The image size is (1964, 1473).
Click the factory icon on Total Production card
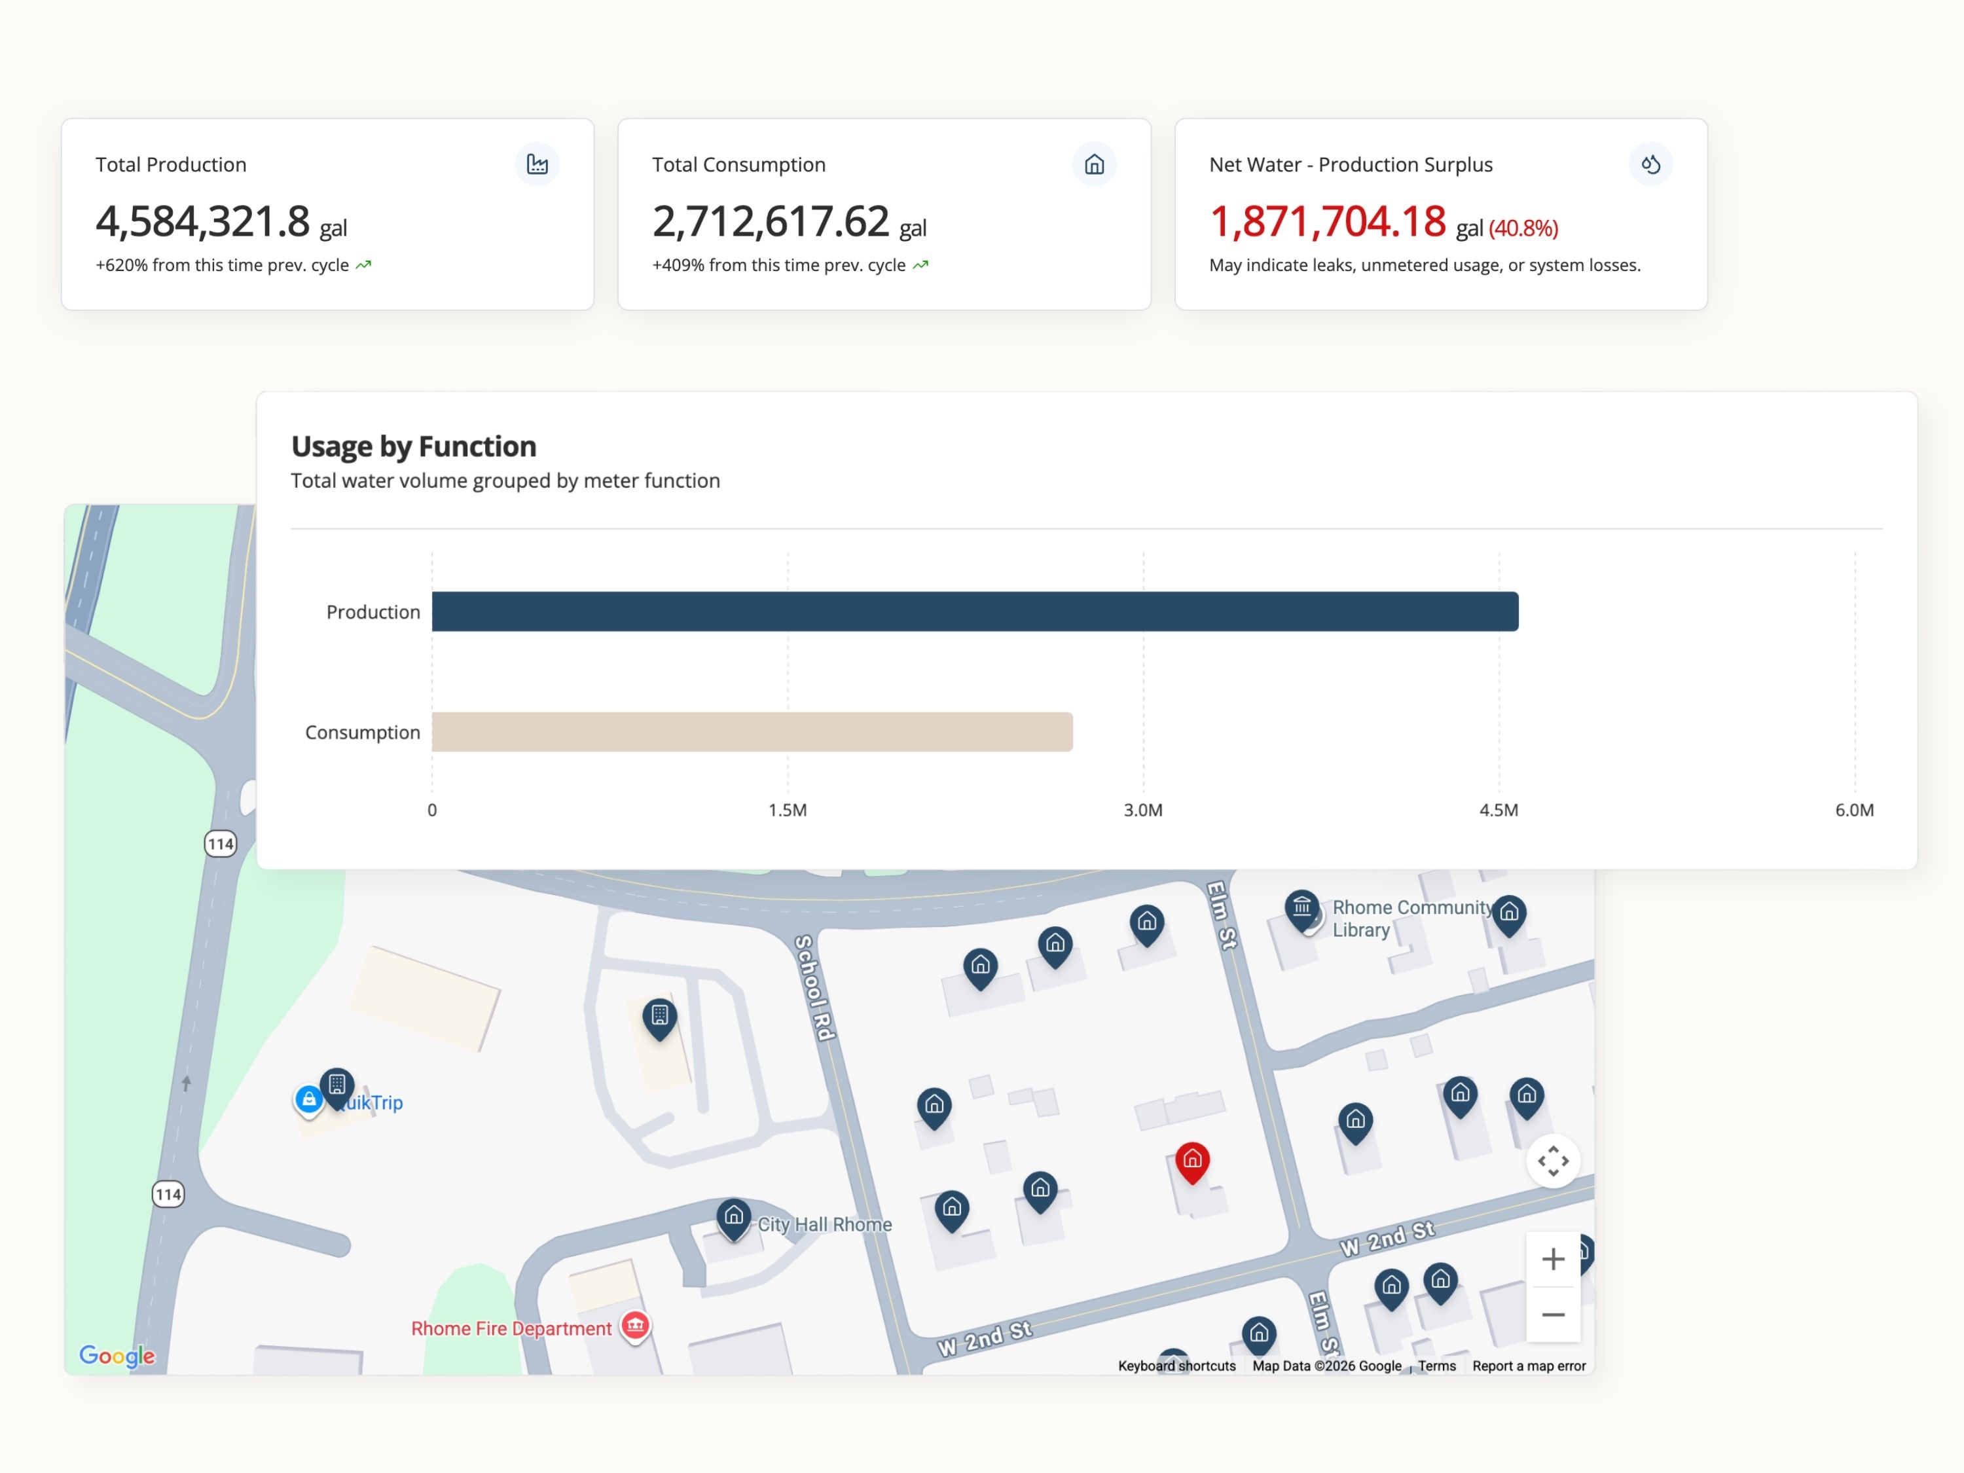point(536,164)
